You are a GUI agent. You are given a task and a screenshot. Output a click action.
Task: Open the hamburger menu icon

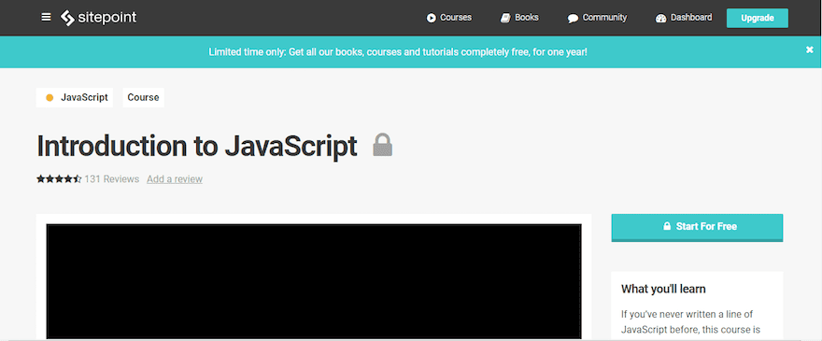(x=46, y=18)
